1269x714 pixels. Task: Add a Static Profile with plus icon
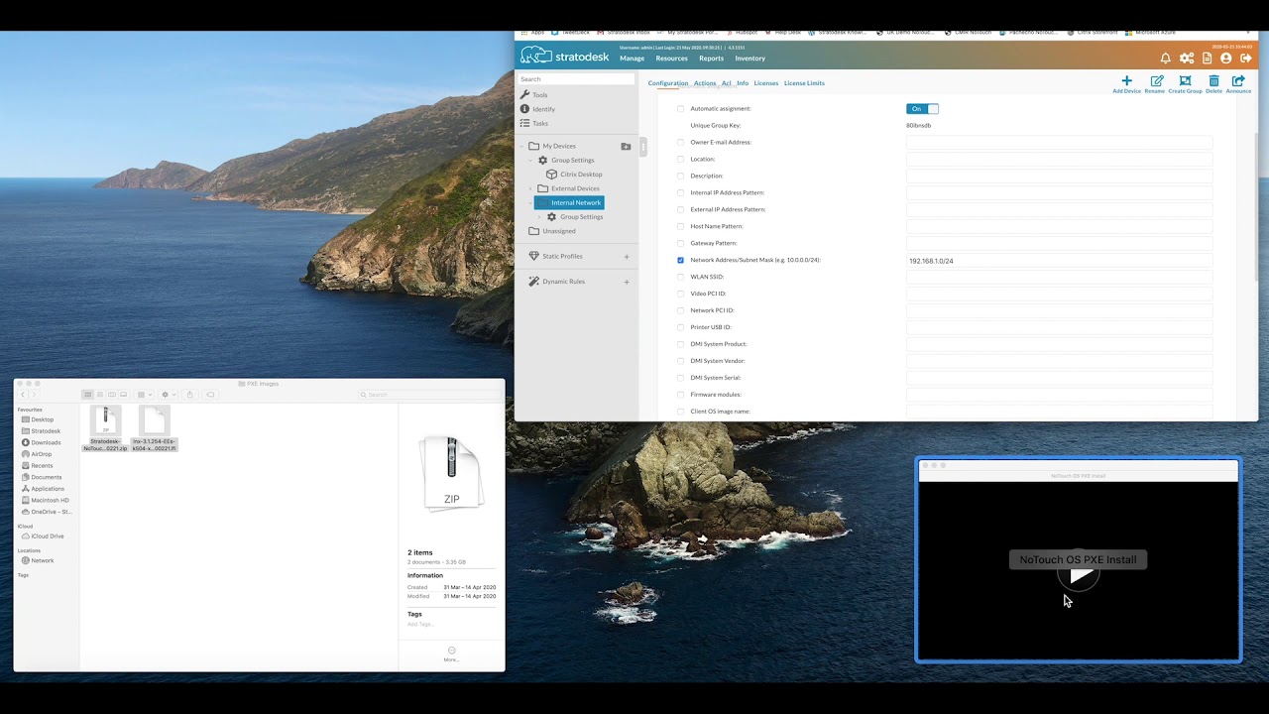point(627,257)
